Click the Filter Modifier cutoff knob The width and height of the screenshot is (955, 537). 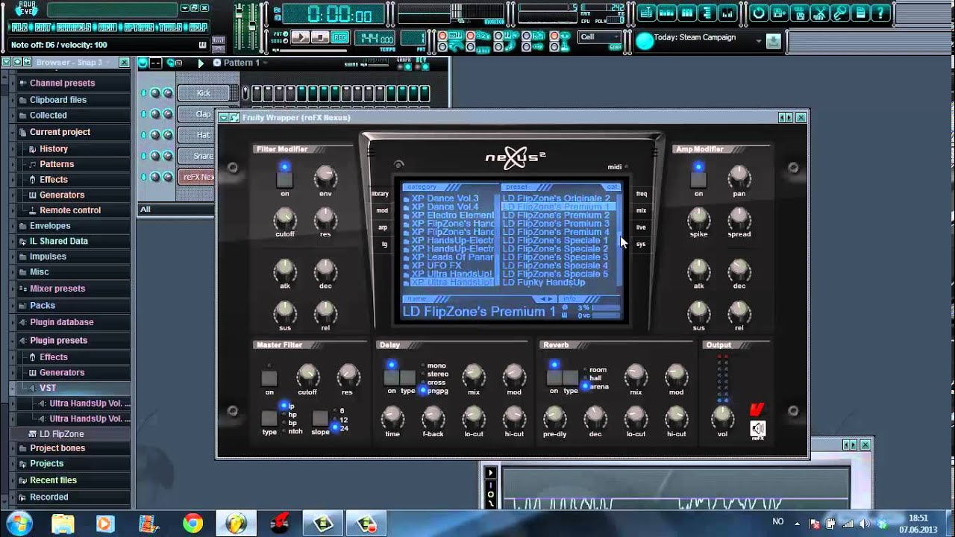click(x=284, y=219)
